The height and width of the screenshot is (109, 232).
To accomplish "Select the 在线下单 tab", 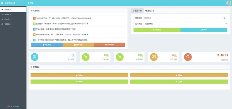I will (137, 11).
